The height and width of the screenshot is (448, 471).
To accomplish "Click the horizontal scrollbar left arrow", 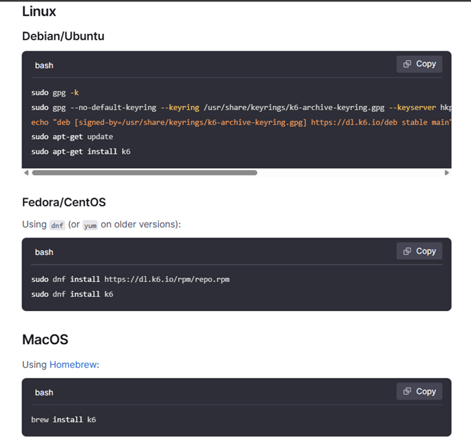I will pyautogui.click(x=26, y=173).
